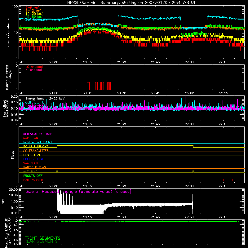248x248 pixels.
Task: Click the Mon. Rate LIVETIME y-axis label
Action: 8,233
